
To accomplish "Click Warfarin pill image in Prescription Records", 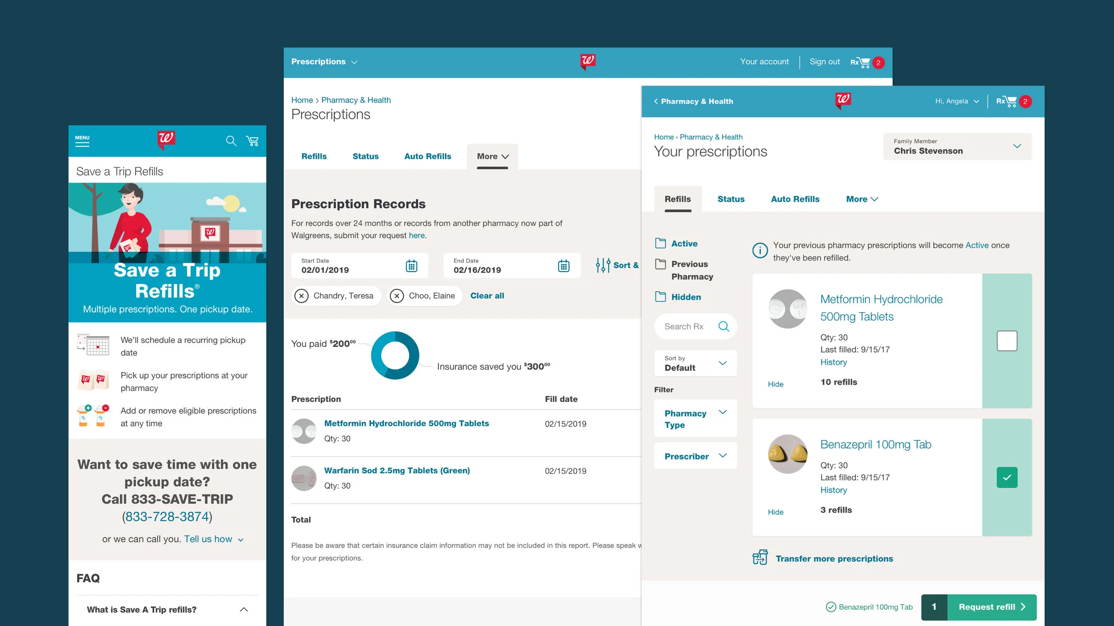I will coord(304,478).
